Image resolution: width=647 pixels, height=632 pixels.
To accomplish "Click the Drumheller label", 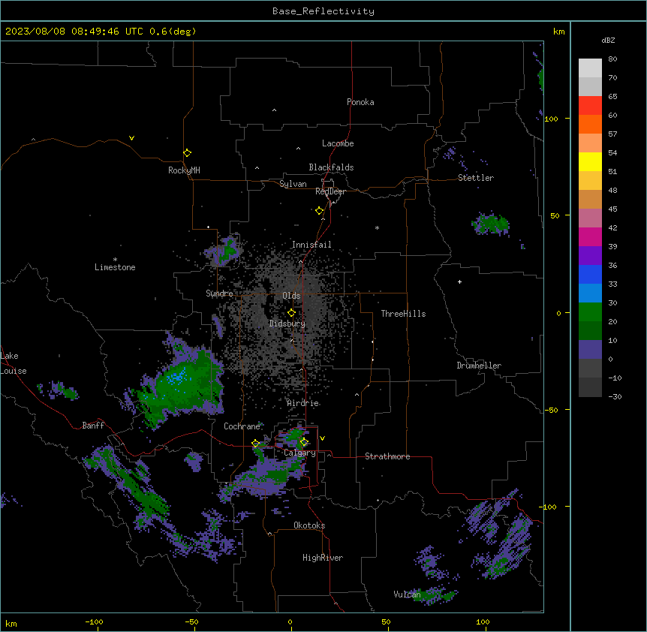I will (x=479, y=366).
